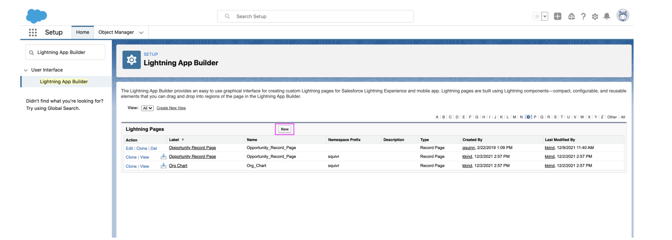The height and width of the screenshot is (240, 672).
Task: Open the Setup gear icon in header
Action: coord(595,16)
